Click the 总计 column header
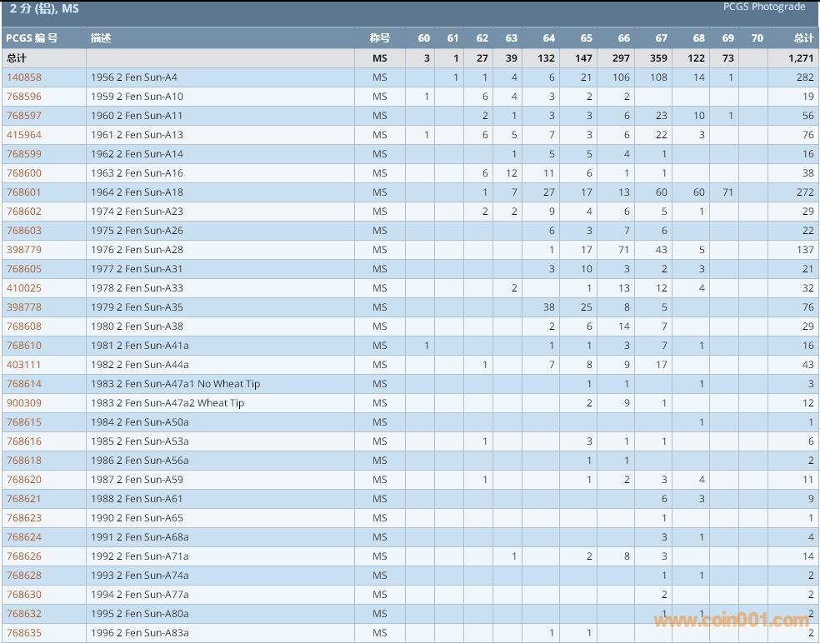820x643 pixels. point(803,38)
